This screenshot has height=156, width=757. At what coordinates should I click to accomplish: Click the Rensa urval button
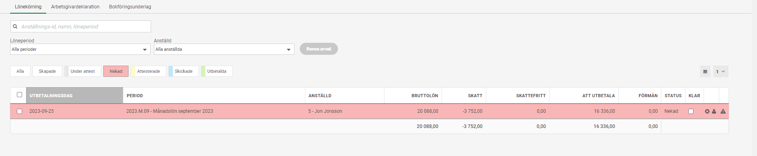click(x=319, y=49)
